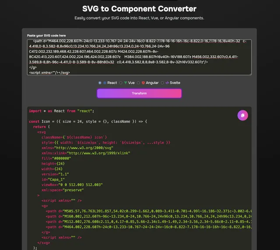Click the 'Paste your SVG code here' label
This screenshot has height=250, width=280.
(46, 36)
